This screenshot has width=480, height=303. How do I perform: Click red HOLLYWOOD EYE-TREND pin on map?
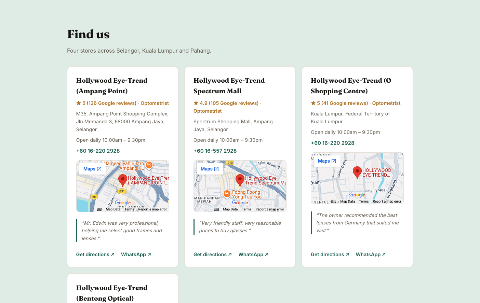click(357, 172)
